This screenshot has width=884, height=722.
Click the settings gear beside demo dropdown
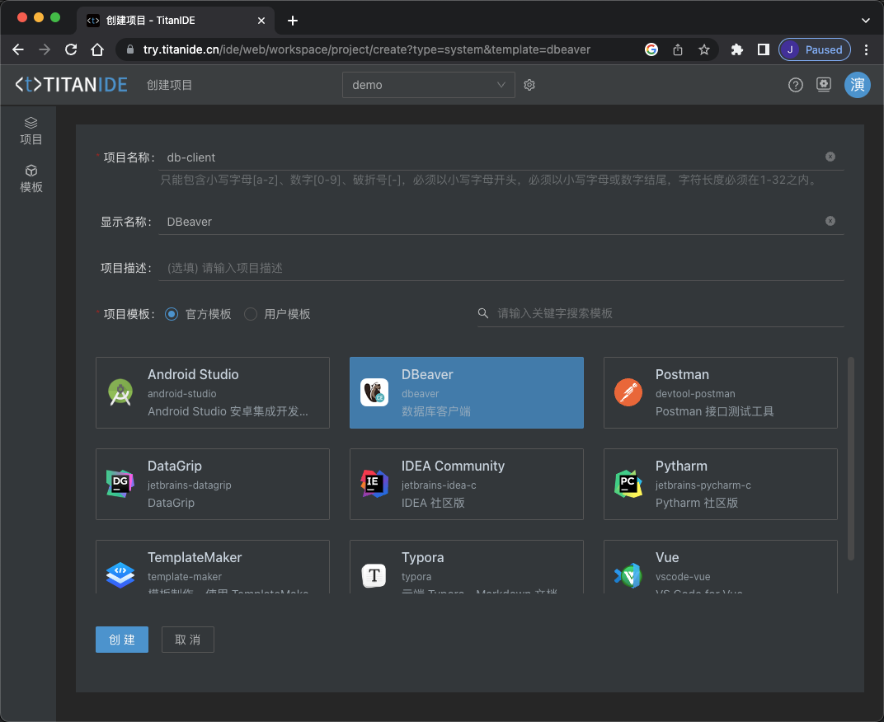click(529, 85)
